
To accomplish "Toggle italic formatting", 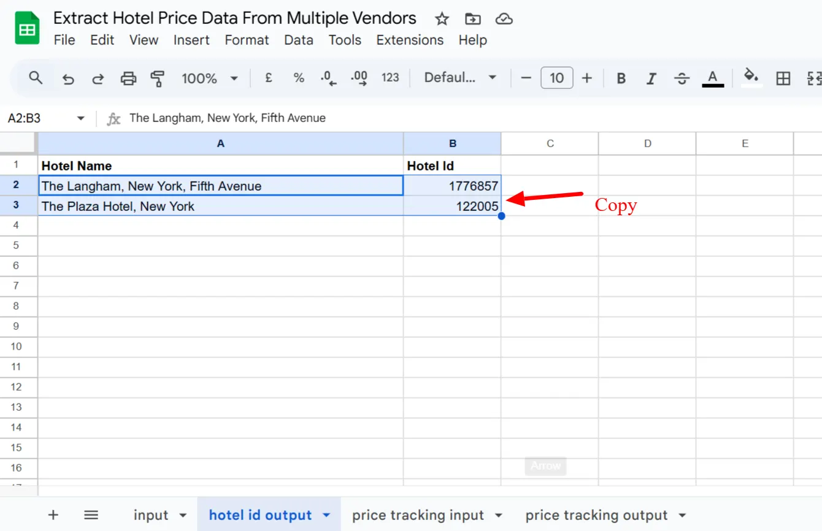I will click(x=651, y=78).
